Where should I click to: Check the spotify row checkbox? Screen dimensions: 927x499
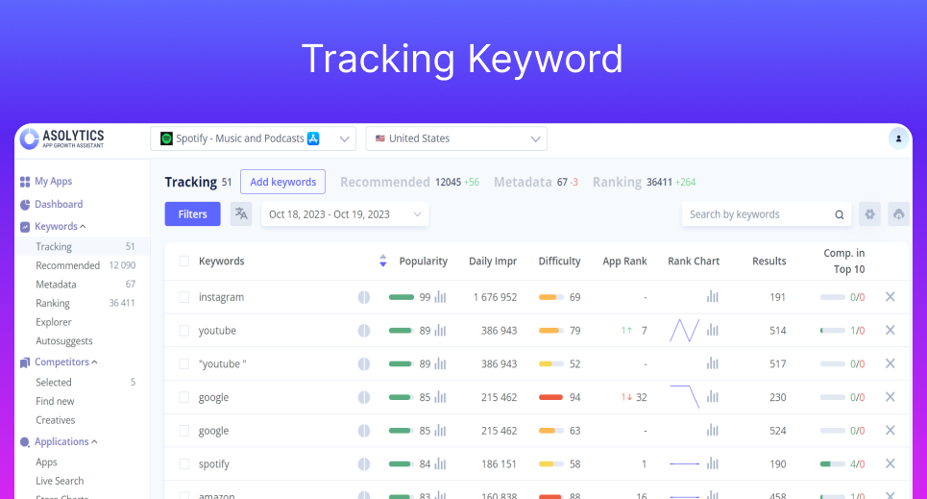(184, 464)
